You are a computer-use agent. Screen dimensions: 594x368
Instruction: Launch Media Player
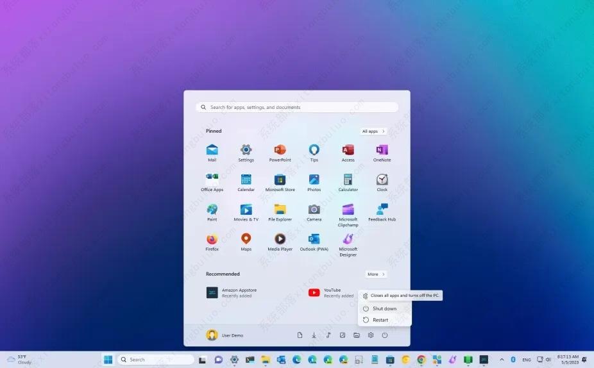point(280,242)
